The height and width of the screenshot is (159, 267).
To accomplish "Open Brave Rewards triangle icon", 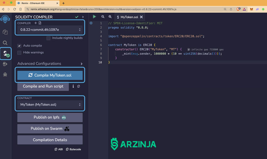I will [244, 9].
